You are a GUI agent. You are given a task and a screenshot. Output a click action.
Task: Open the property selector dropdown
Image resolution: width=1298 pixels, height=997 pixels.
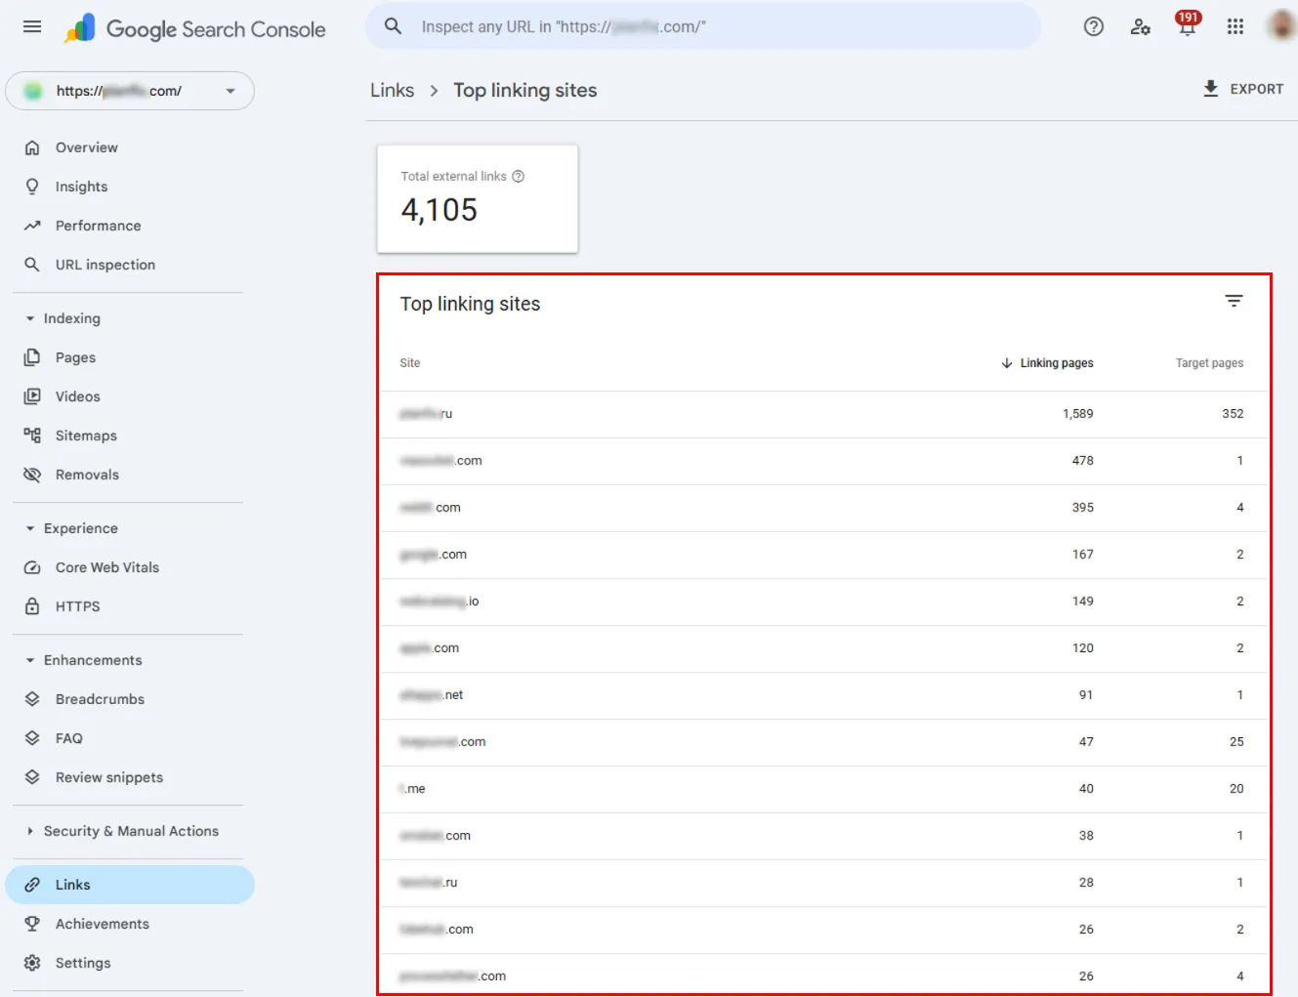[x=130, y=91]
